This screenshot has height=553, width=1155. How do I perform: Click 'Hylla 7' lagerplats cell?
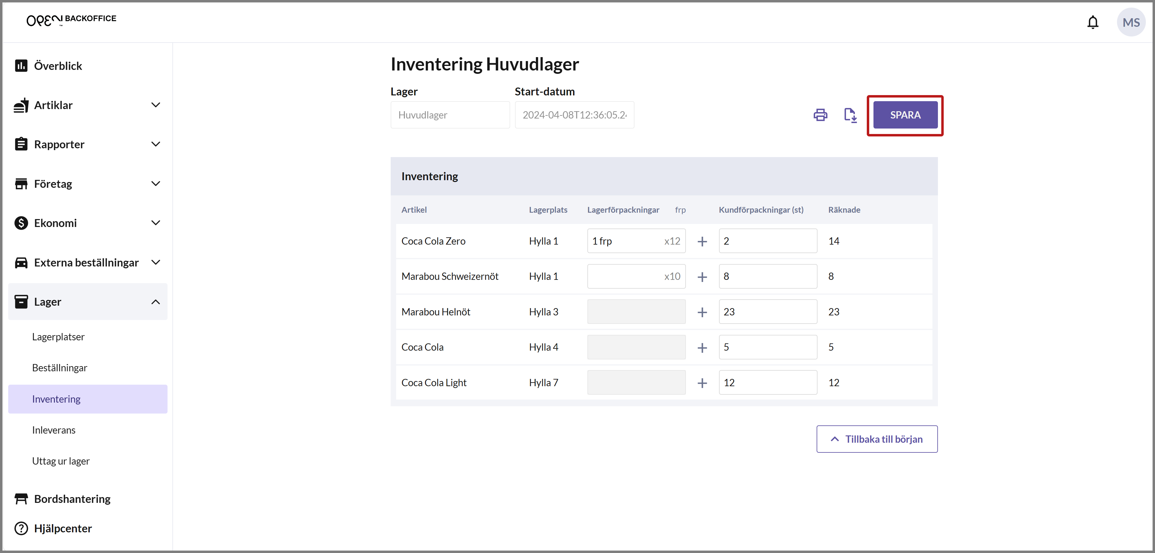tap(543, 383)
